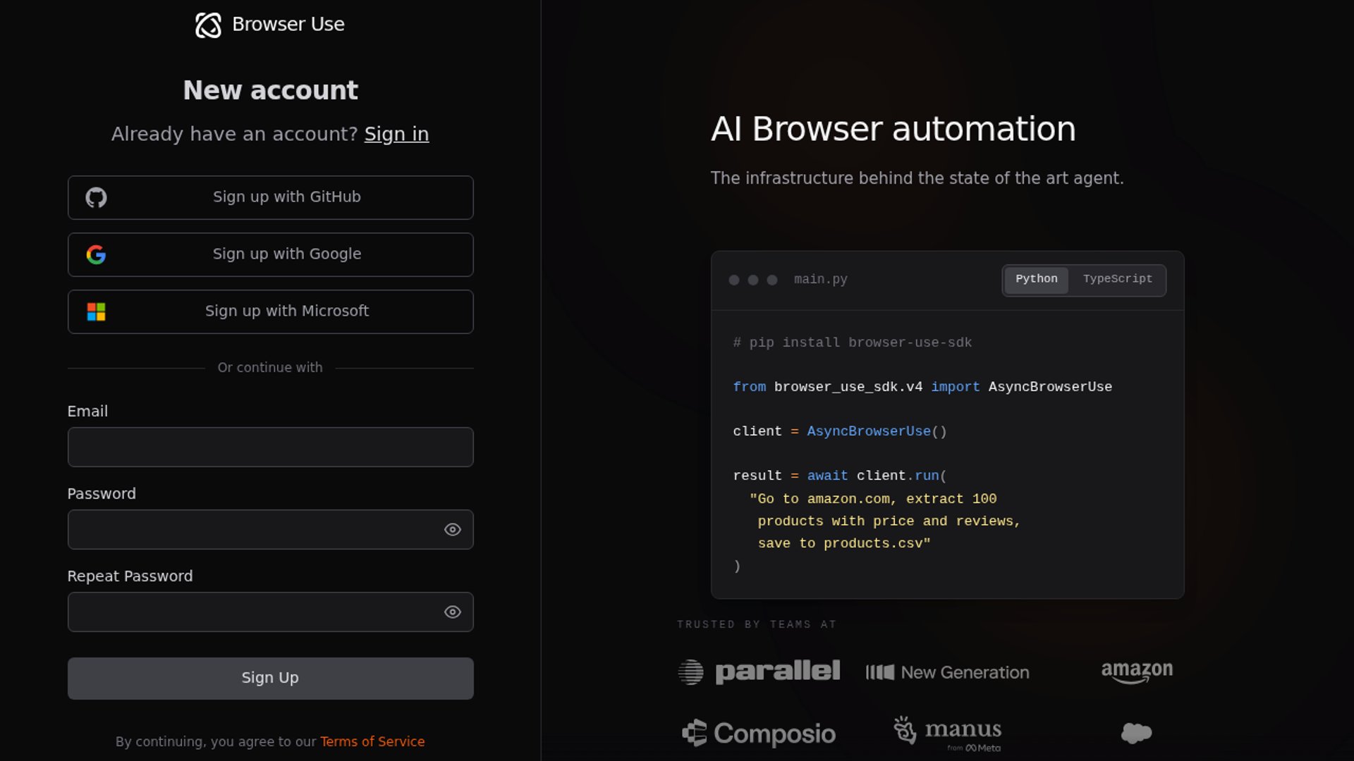Click the amazon logo
The width and height of the screenshot is (1354, 761).
[x=1137, y=672]
